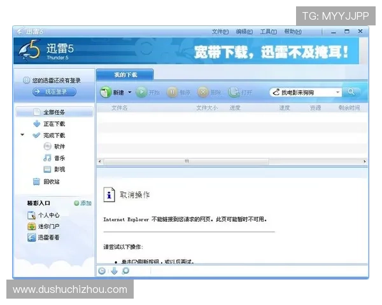The image size is (382, 305).
Task: Click the blue download arrow icon for 正在下载
Action: click(36, 123)
